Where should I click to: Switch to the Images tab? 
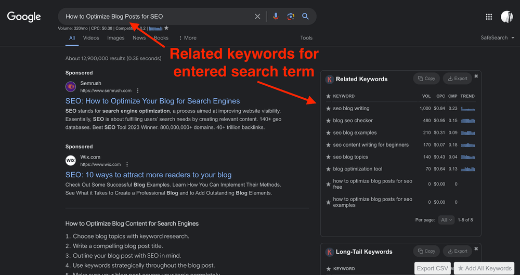116,38
